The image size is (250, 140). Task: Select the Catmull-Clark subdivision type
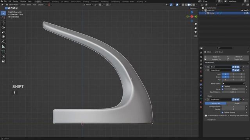[215, 103]
